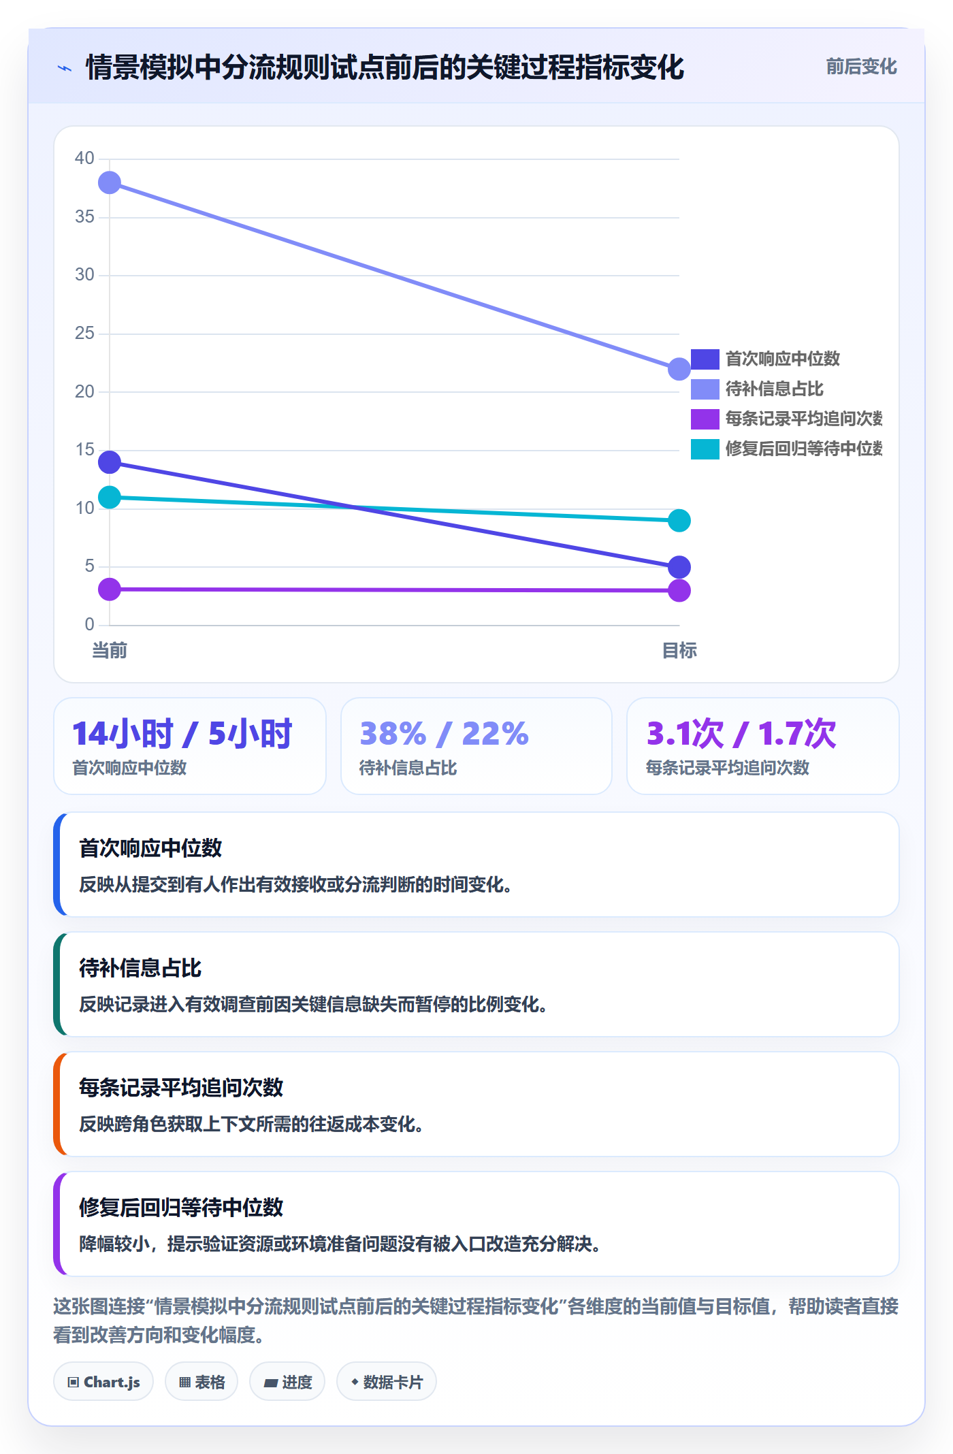Click the 待补信息占比 legend label
The image size is (953, 1454).
(x=774, y=389)
